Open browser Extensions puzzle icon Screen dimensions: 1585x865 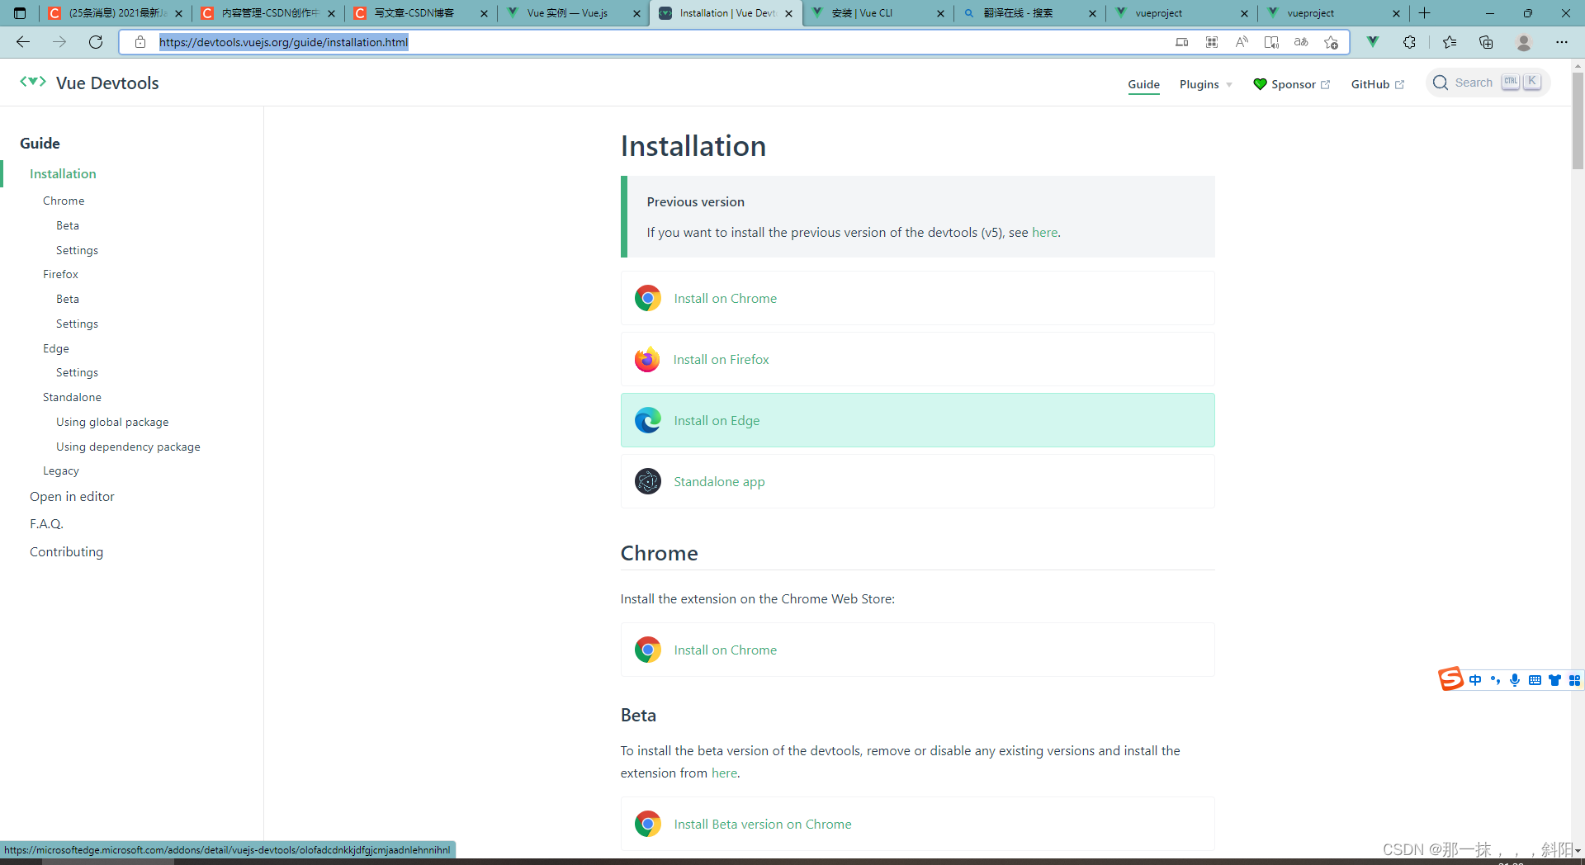pos(1409,42)
